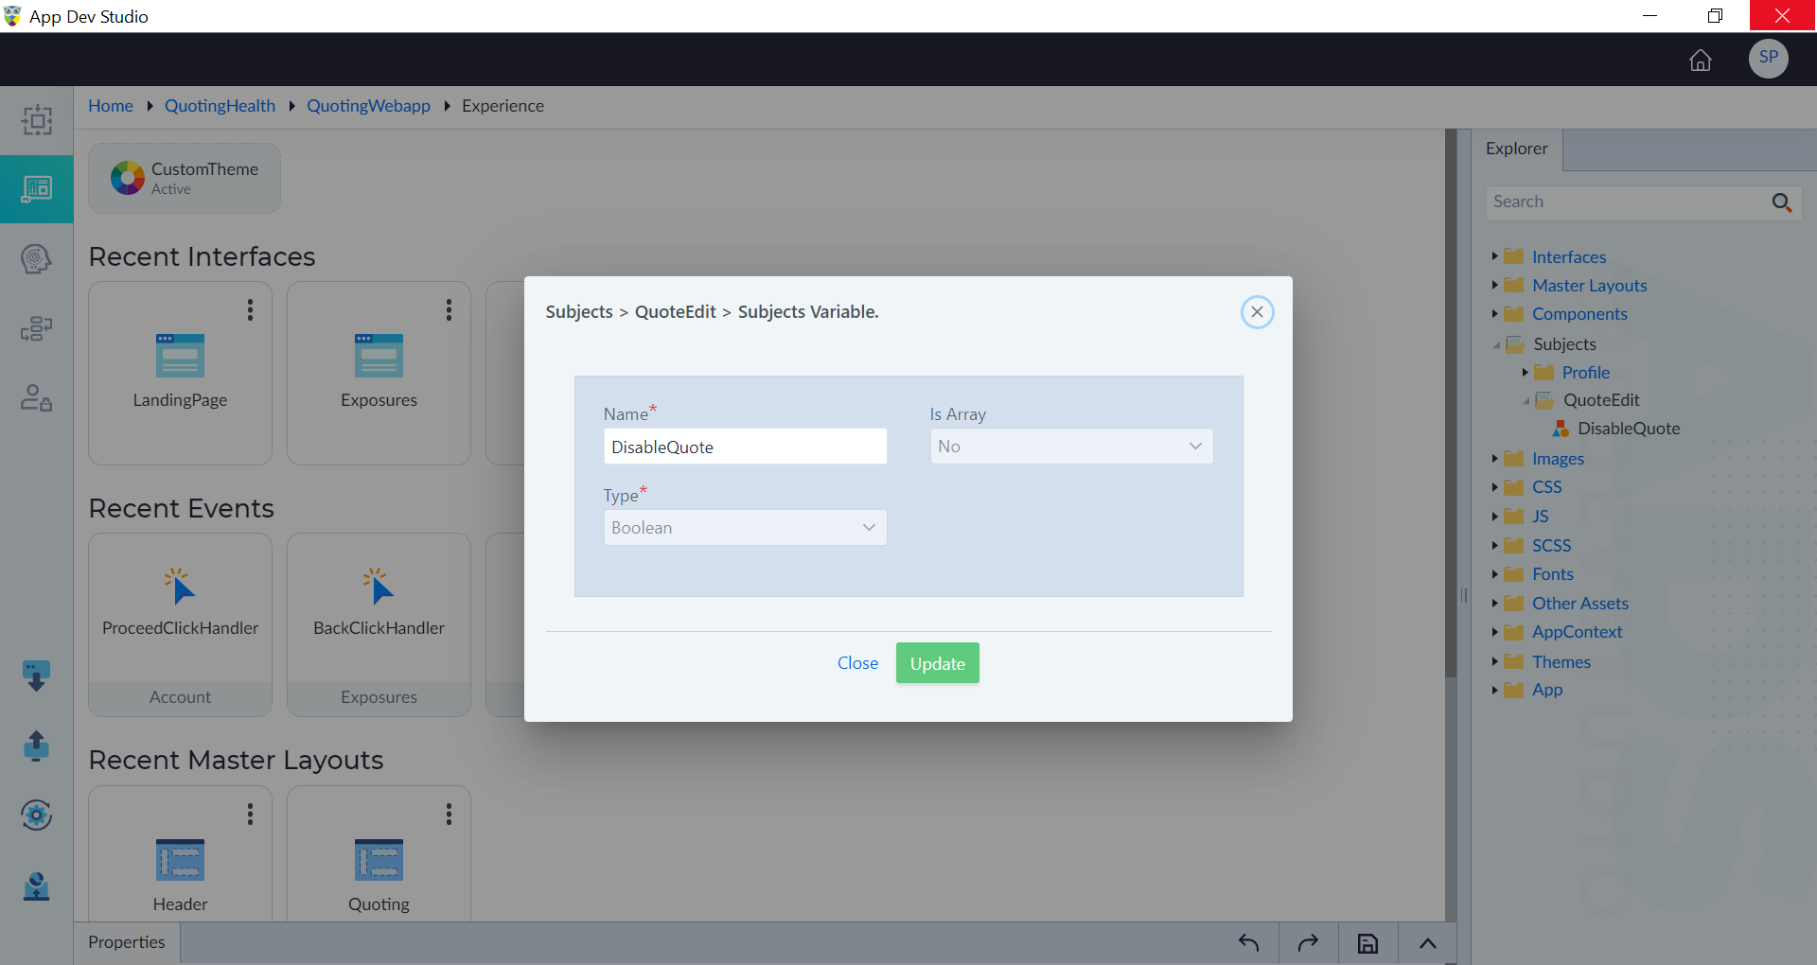Click the Explorer search magnifier icon
The width and height of the screenshot is (1817, 965).
(x=1781, y=202)
